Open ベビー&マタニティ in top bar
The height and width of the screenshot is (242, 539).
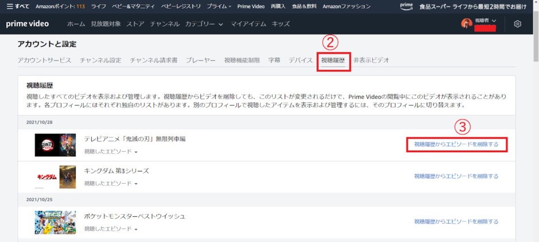[134, 6]
